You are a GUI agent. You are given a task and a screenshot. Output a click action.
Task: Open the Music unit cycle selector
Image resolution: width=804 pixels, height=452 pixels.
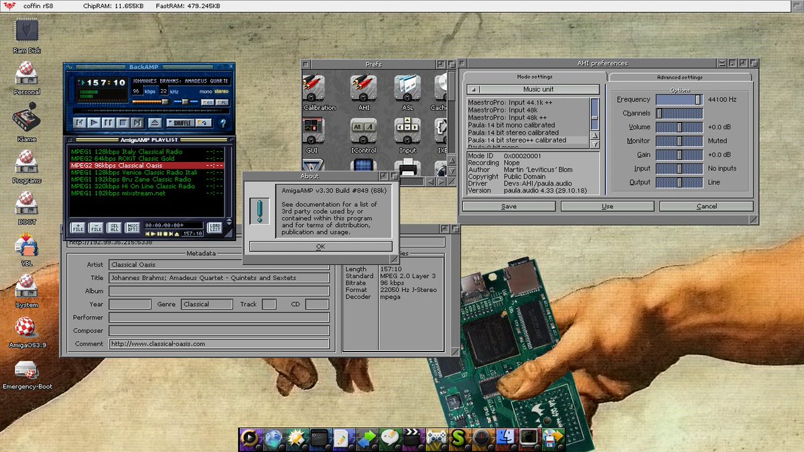(533, 89)
